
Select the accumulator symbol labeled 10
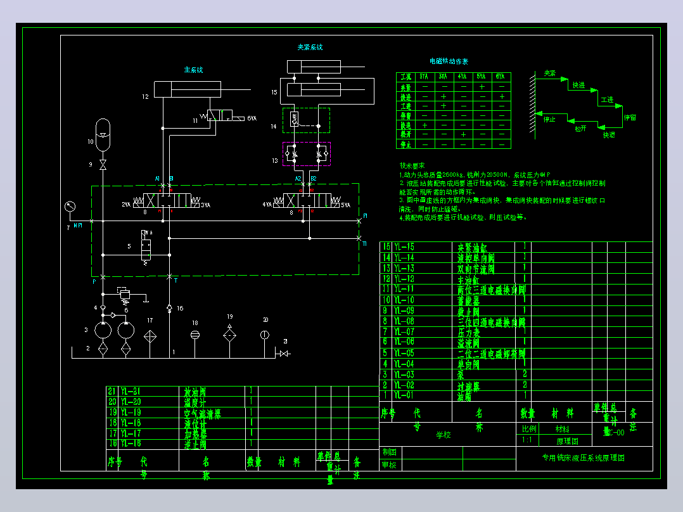[103, 134]
